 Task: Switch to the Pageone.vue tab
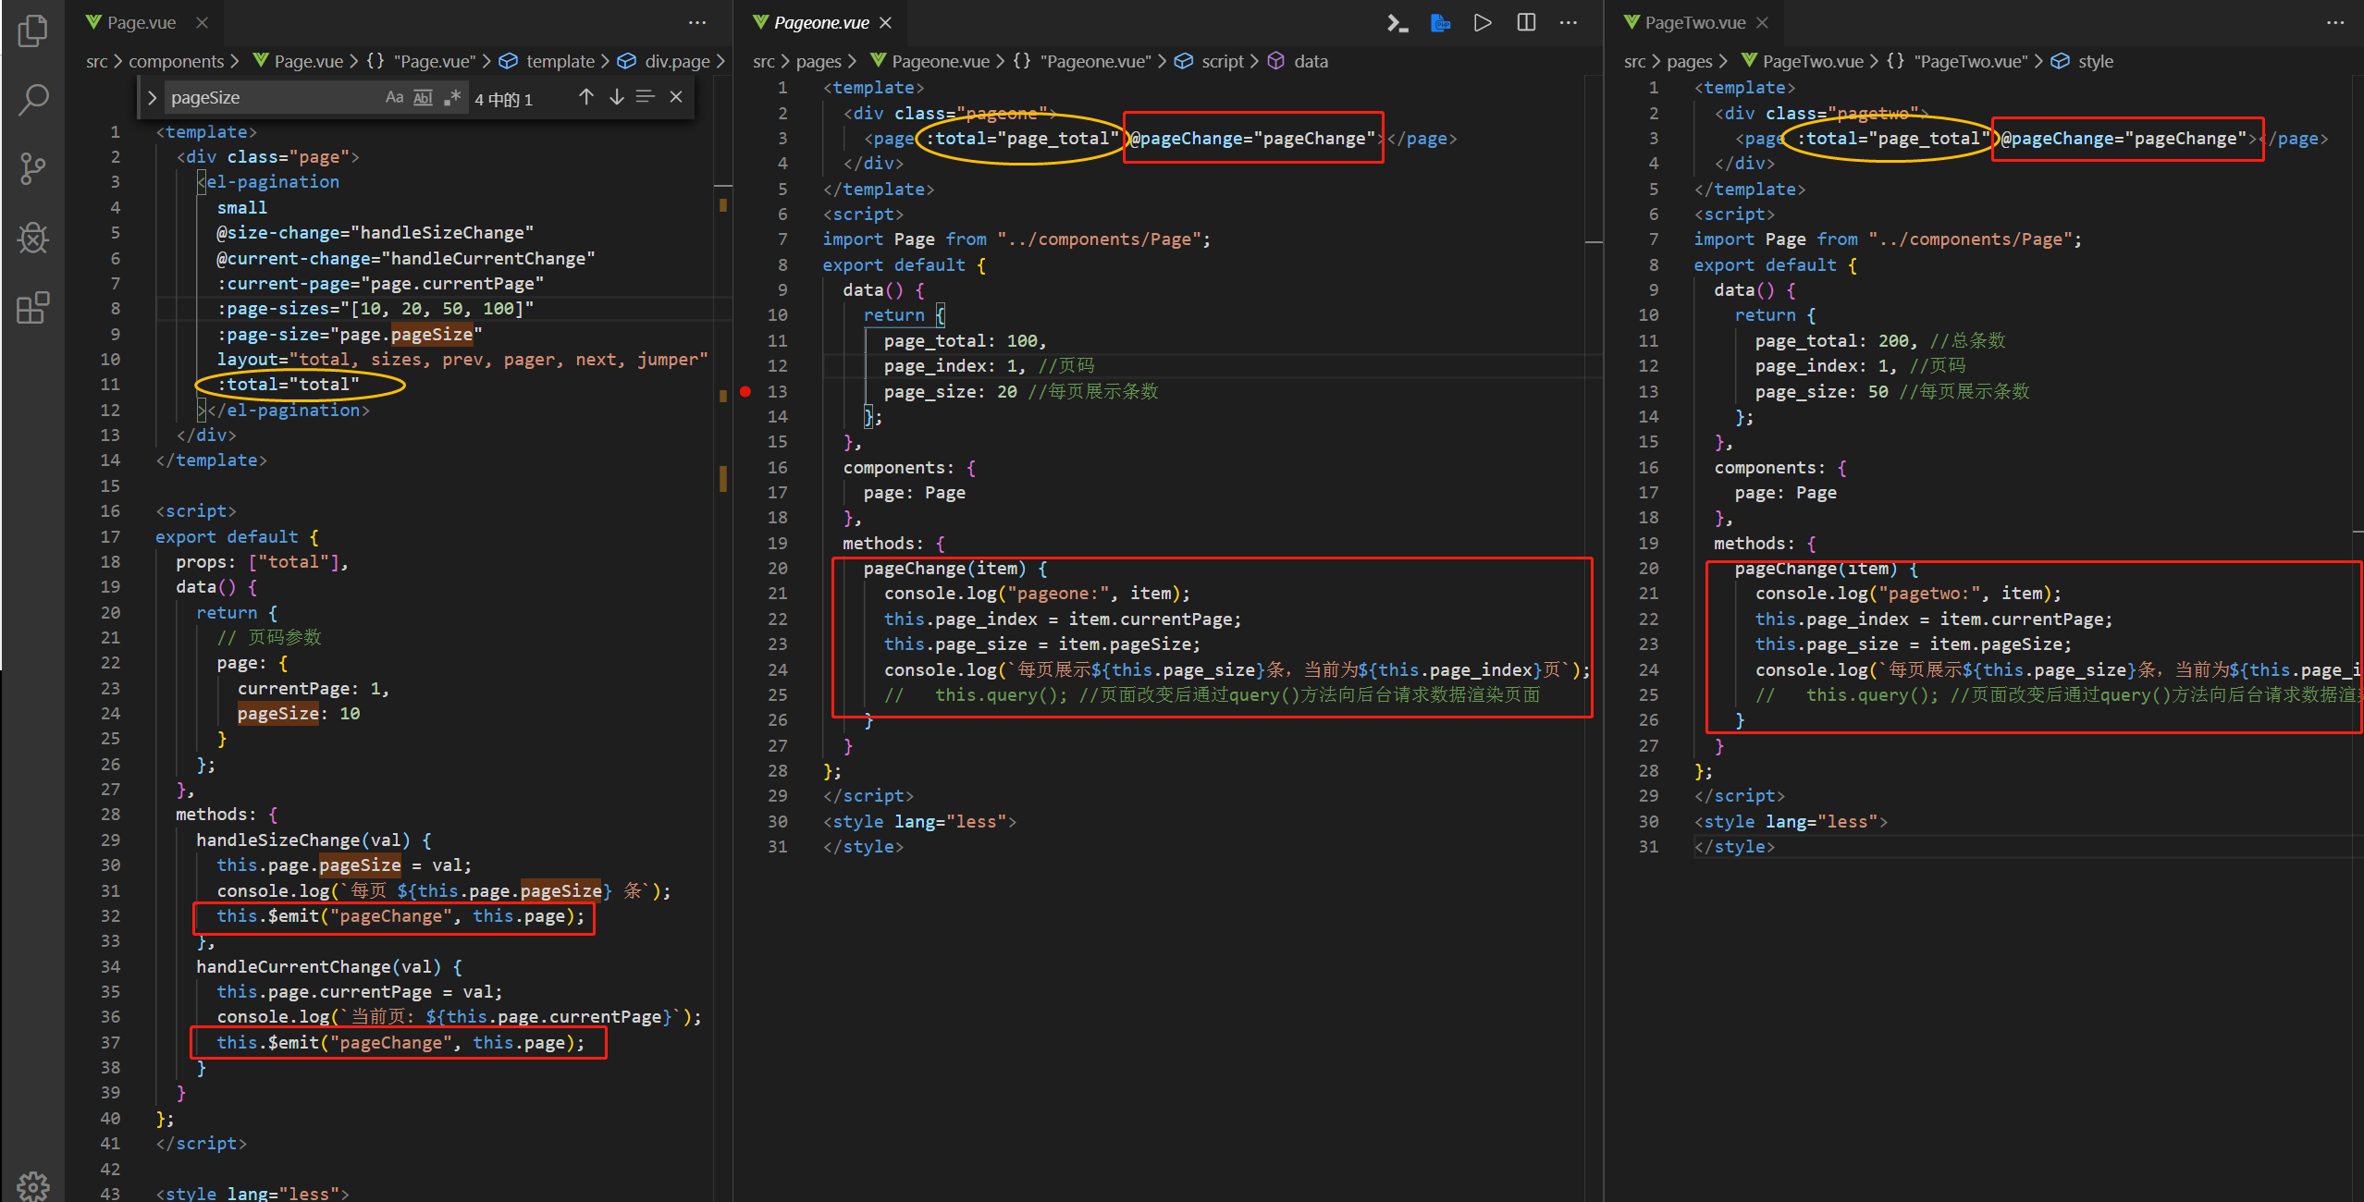click(x=821, y=22)
